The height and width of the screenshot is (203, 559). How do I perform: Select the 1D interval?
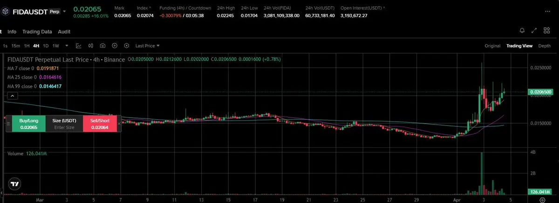[x=46, y=46]
